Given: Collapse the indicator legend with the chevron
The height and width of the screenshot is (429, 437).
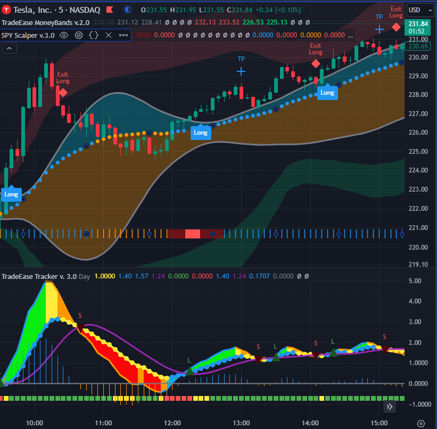Looking at the screenshot, I should tap(9, 48).
